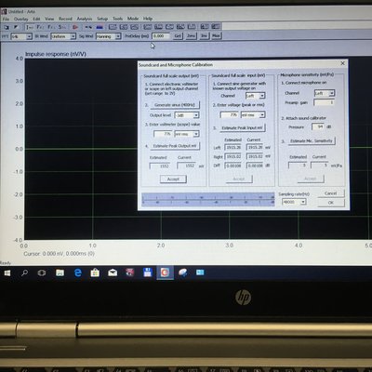Click the New file toolbar icon
The width and height of the screenshot is (372, 372).
[x=7, y=27]
